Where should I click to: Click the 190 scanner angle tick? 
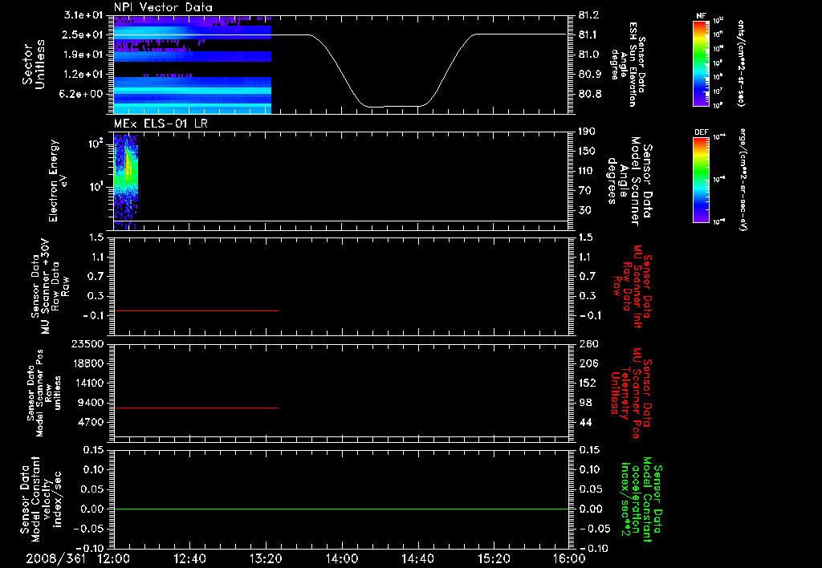pos(587,132)
